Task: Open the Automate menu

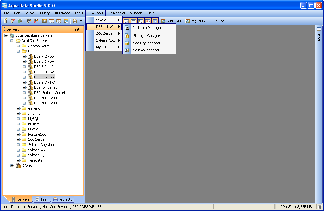Action: [62, 13]
